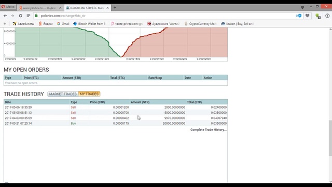Add page to bookmarks with heart icon
The width and height of the screenshot is (332, 187).
(x=308, y=16)
